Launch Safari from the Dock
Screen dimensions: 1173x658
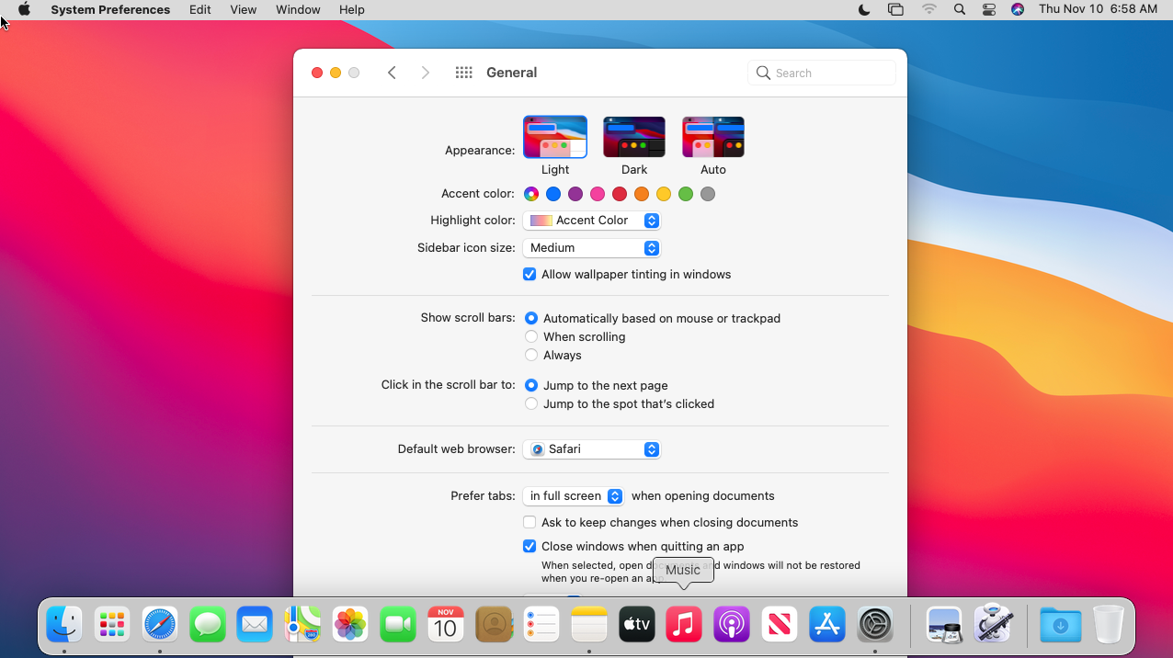160,625
